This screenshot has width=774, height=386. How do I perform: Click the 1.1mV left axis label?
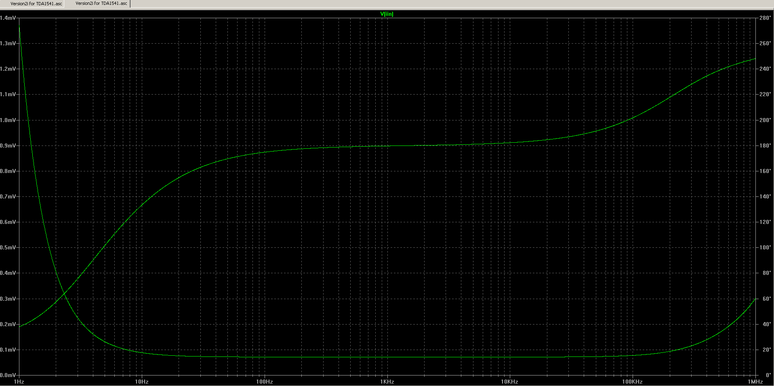[x=8, y=94]
